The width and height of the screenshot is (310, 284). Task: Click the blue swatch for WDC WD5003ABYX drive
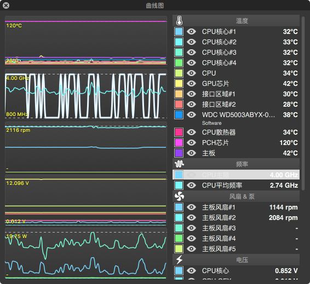click(x=179, y=114)
